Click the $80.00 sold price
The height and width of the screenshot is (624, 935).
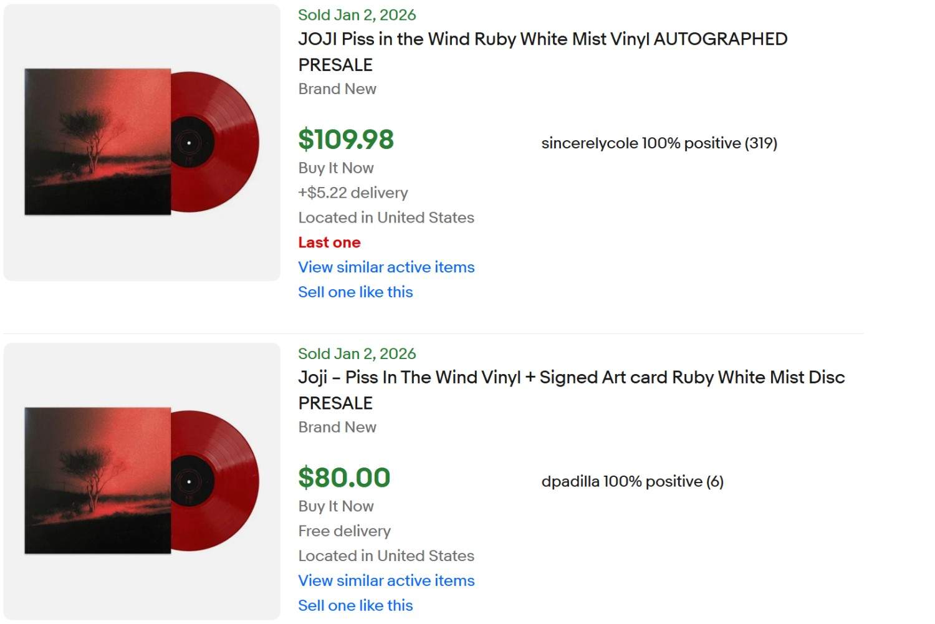[x=344, y=478]
